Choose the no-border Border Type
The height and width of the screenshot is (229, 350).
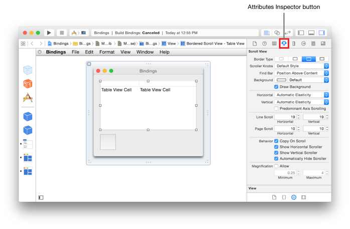pos(281,59)
